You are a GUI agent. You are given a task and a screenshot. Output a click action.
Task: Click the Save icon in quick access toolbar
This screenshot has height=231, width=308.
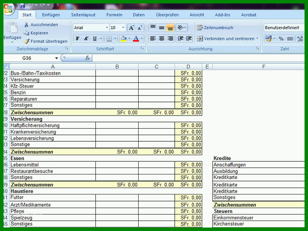click(x=22, y=5)
